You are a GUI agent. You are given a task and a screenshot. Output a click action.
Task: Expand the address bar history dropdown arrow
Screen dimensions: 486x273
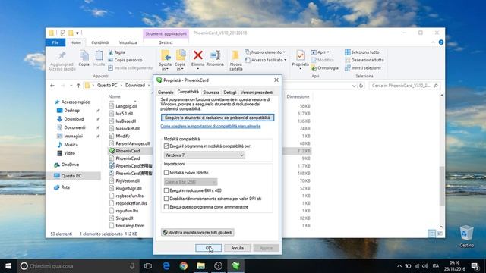click(354, 86)
